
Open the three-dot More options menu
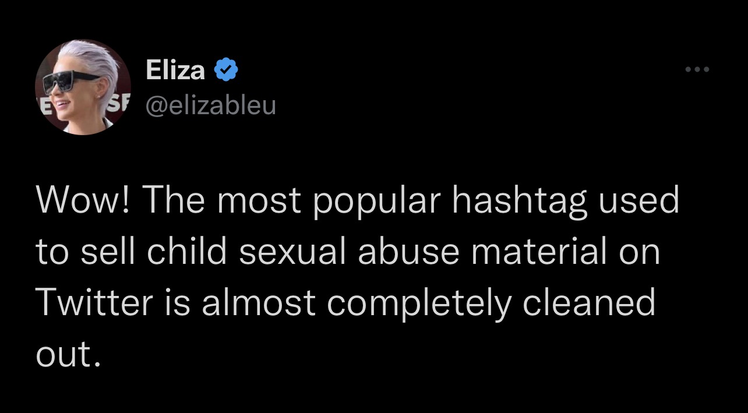point(697,70)
